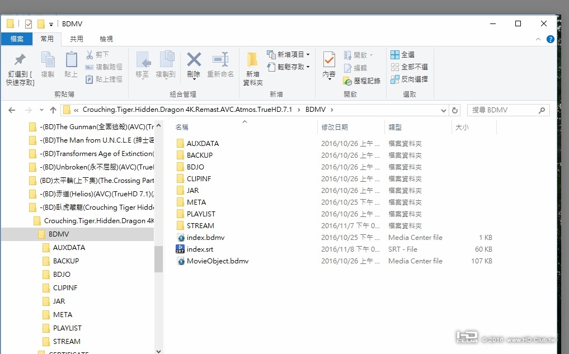The image size is (569, 354).
Task: Click Select none (全部不選) button
Action: (410, 67)
